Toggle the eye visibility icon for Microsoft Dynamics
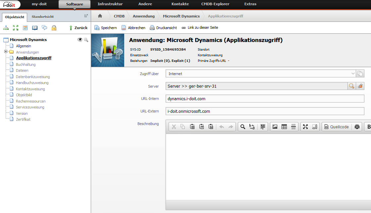Viewport: 371px width, 213px height. tap(80, 40)
